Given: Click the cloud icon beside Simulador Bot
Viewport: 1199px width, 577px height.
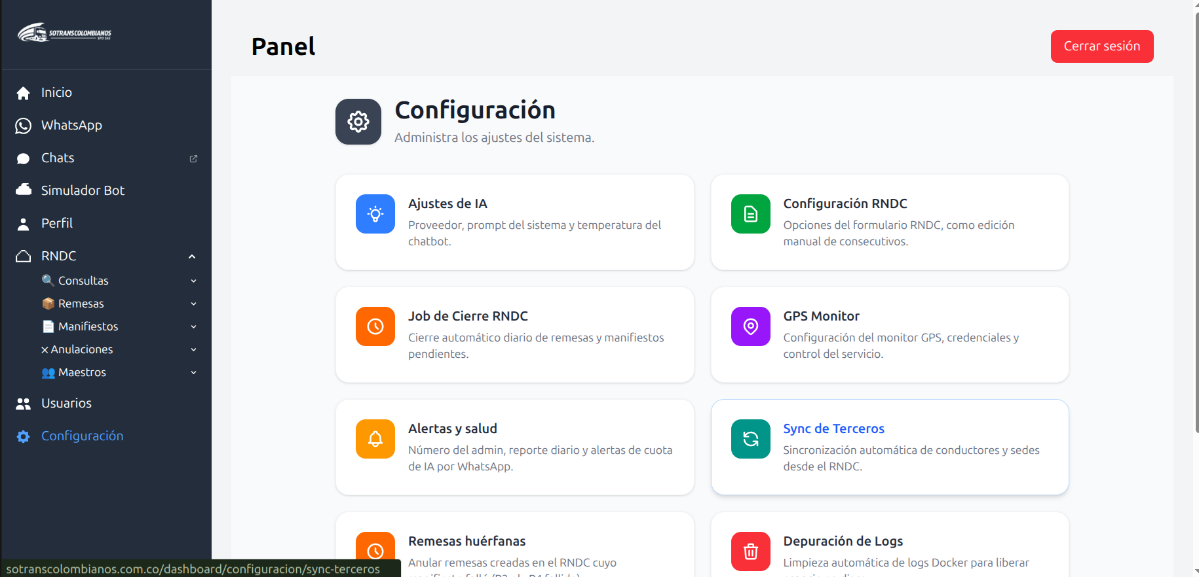Looking at the screenshot, I should tap(24, 190).
